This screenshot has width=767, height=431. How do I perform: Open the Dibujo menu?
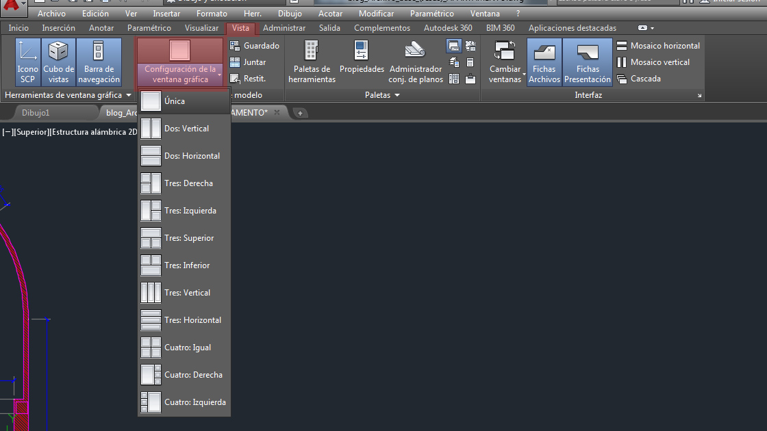(290, 14)
